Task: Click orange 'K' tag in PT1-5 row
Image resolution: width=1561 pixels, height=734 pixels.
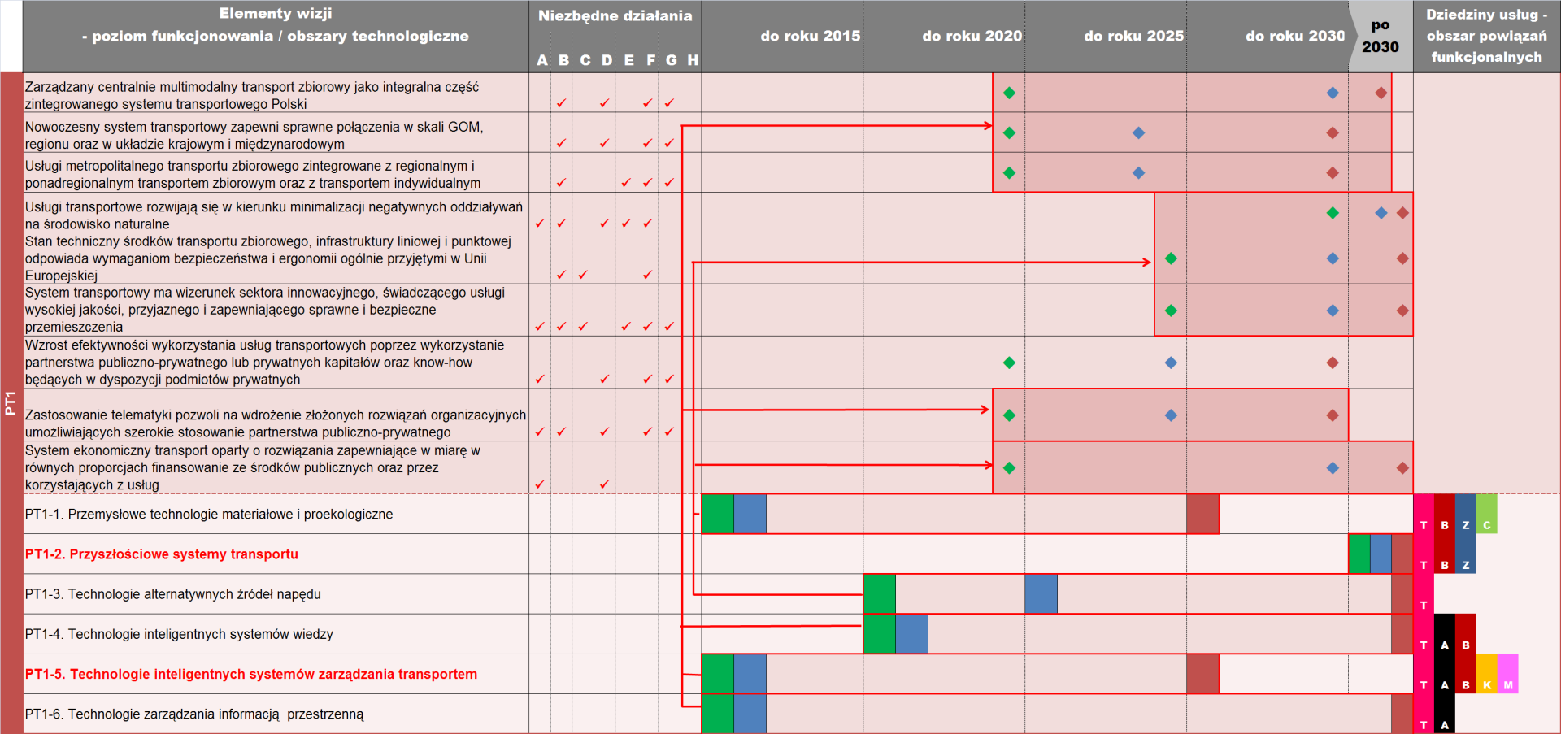Action: click(1486, 674)
